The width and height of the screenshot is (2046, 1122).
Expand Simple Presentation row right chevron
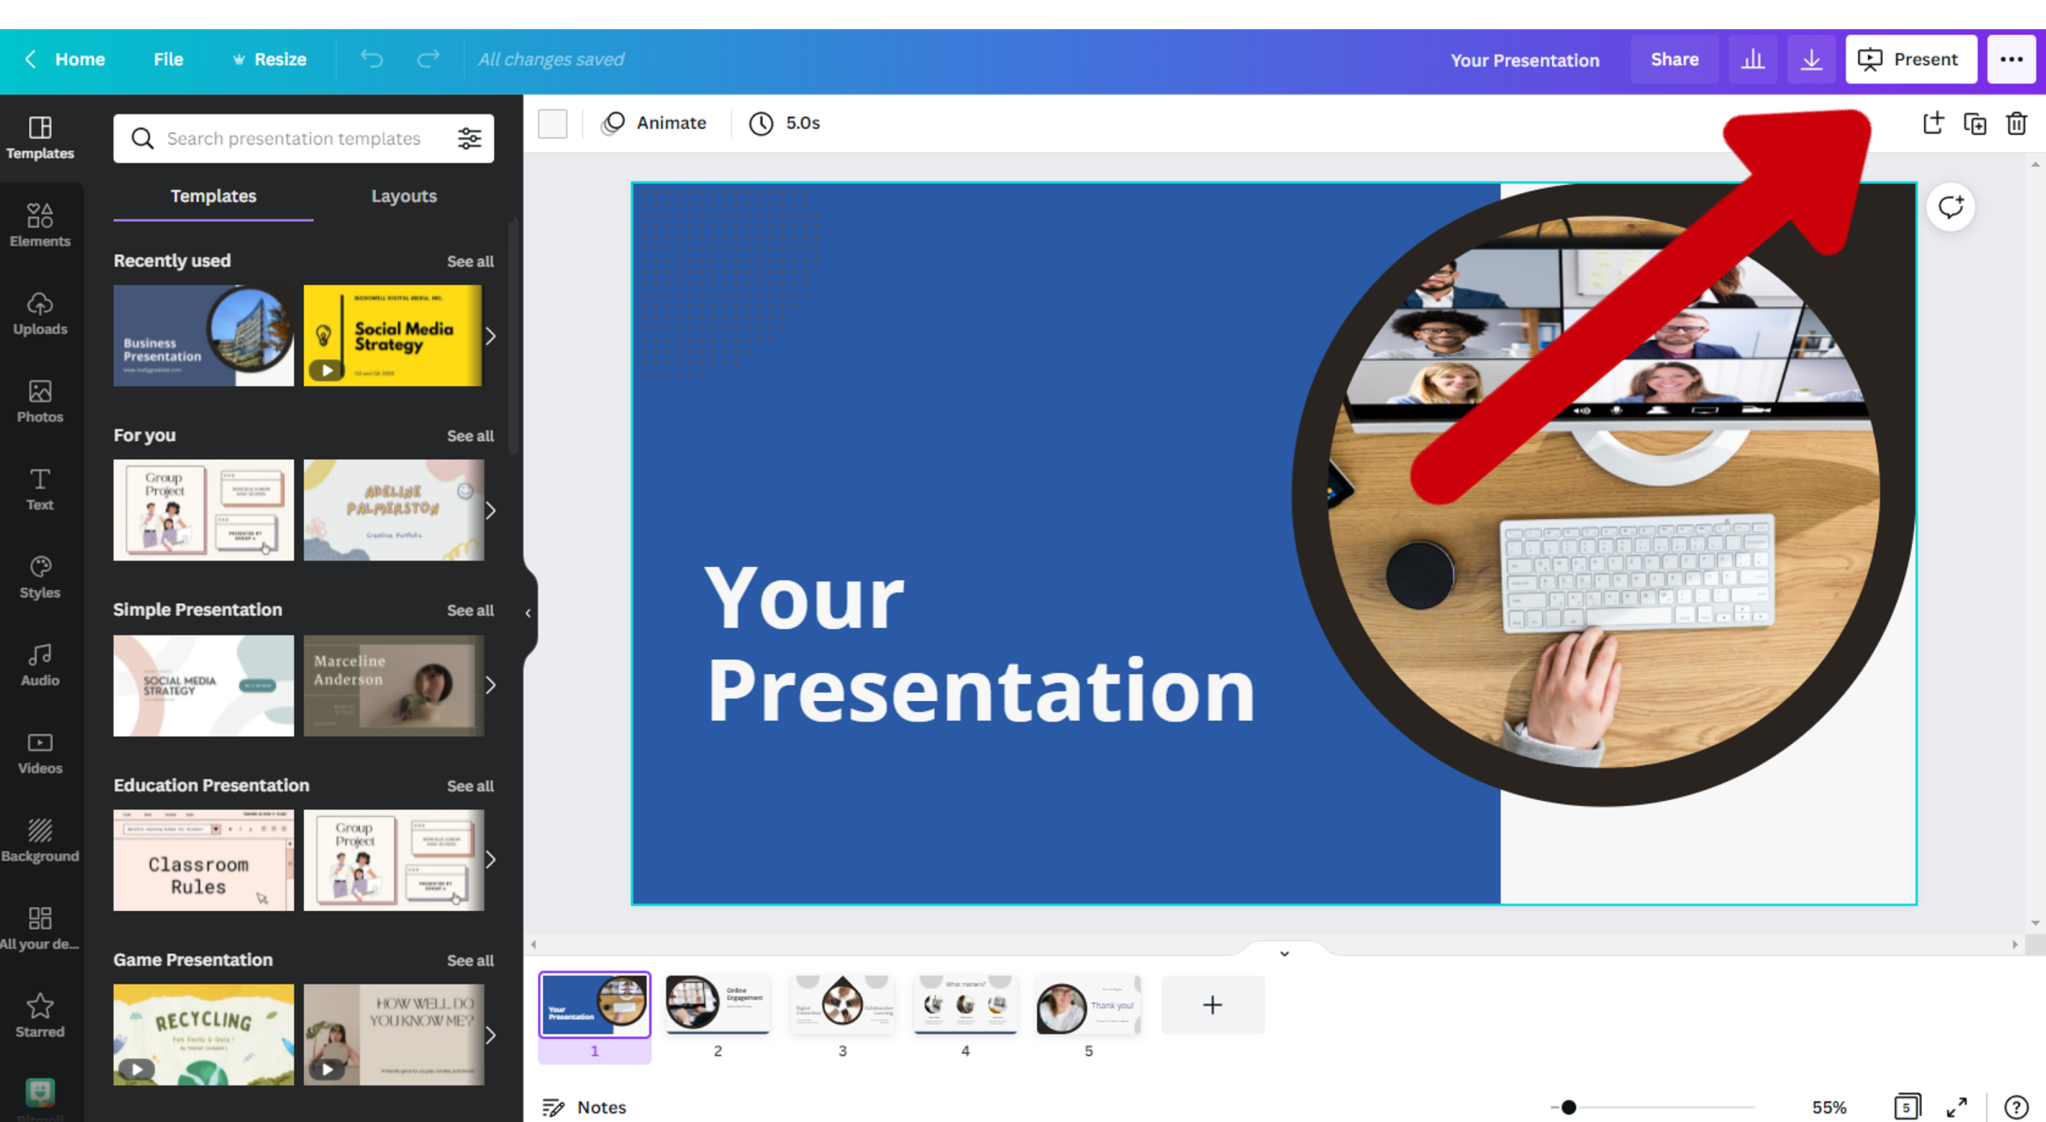click(490, 685)
